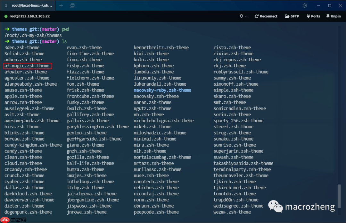Click Soliah.zsh-theme entry
The image size is (346, 223).
(x=24, y=54)
